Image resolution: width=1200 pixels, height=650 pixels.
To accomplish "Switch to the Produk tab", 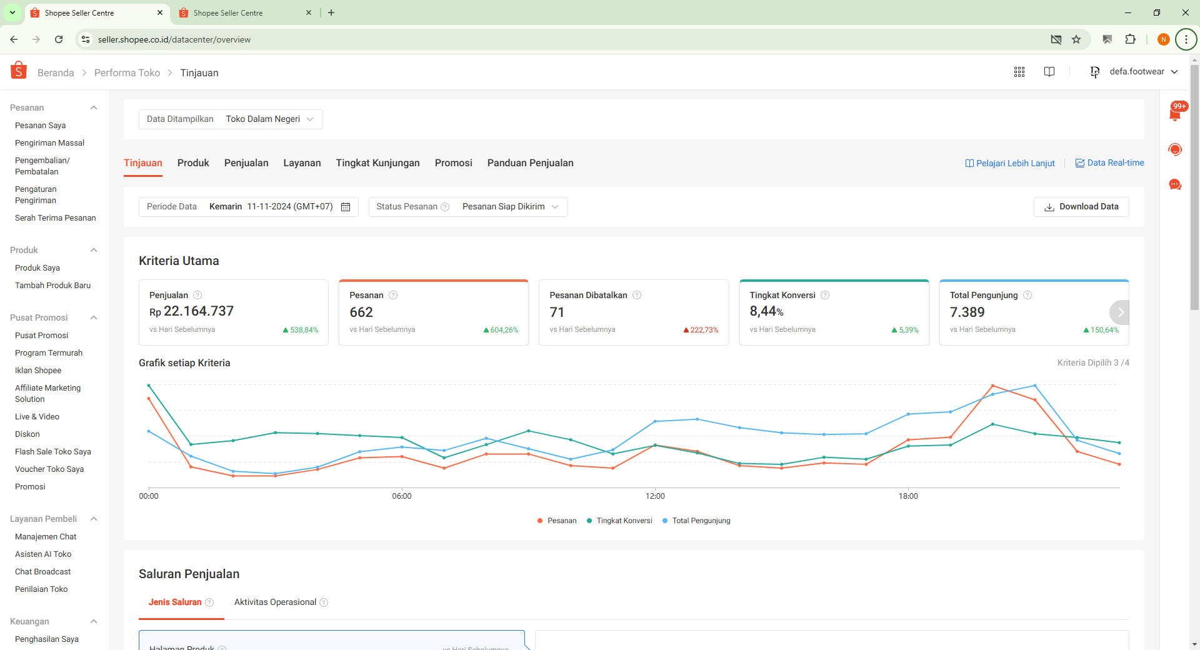I will [x=193, y=163].
